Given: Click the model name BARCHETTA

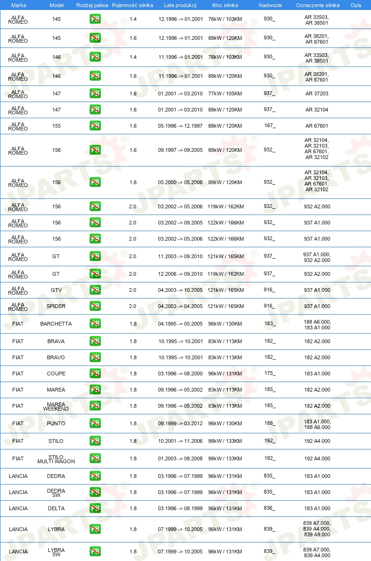Looking at the screenshot, I should pos(56,324).
